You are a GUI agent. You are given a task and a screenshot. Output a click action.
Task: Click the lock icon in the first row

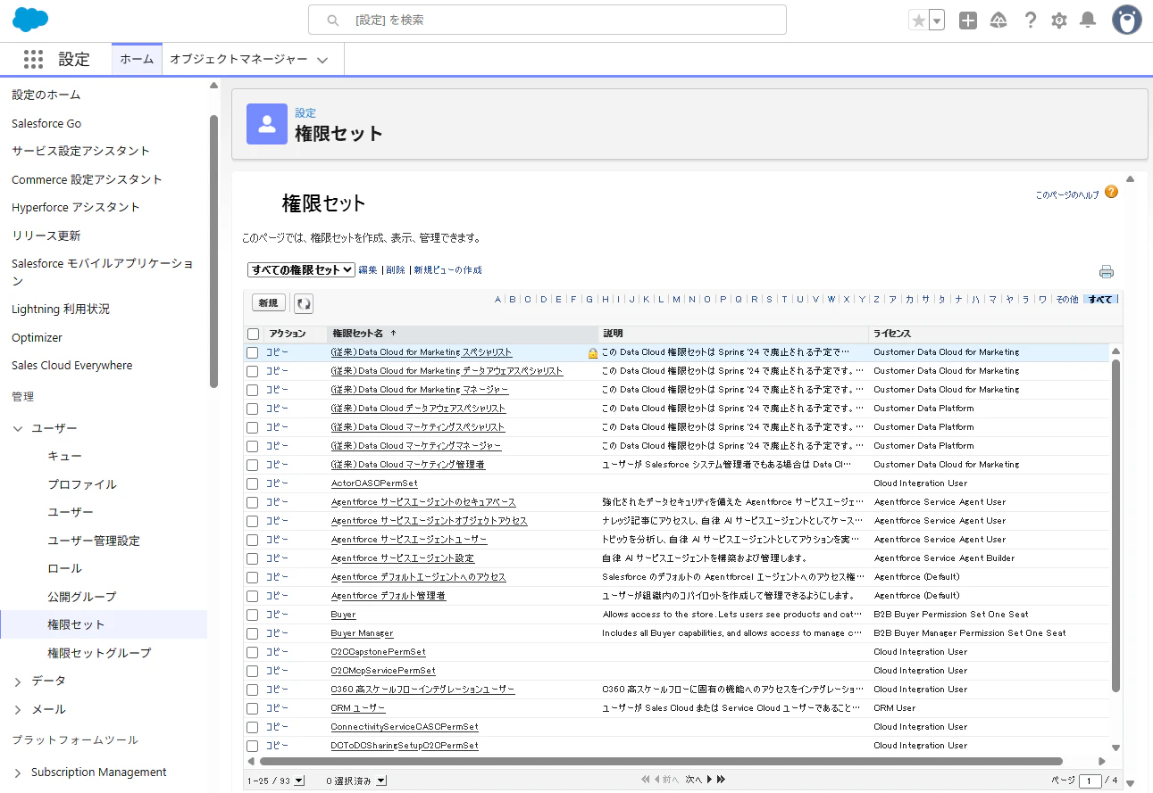click(592, 353)
